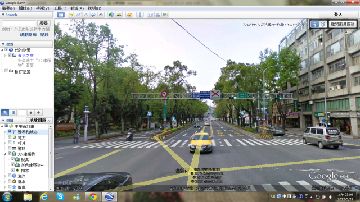
Task: Enable the 相片 layer checkbox
Action: coord(10,143)
